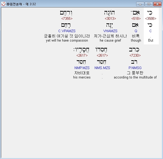Select the parsing code NMS.MZS

pos(102,68)
